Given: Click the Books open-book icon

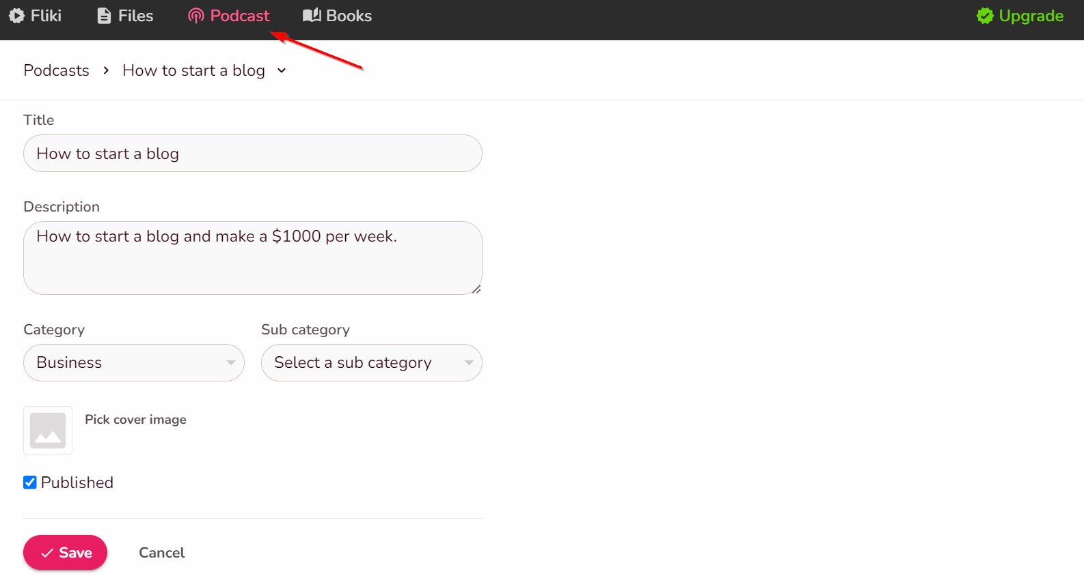Looking at the screenshot, I should 312,15.
